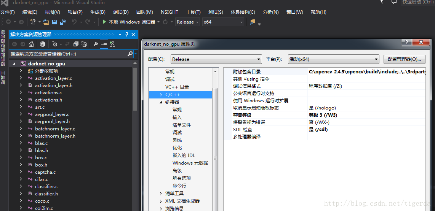This screenshot has height=211, width=435.
Task: Click the 配置管理器(O)... button
Action: [405, 59]
